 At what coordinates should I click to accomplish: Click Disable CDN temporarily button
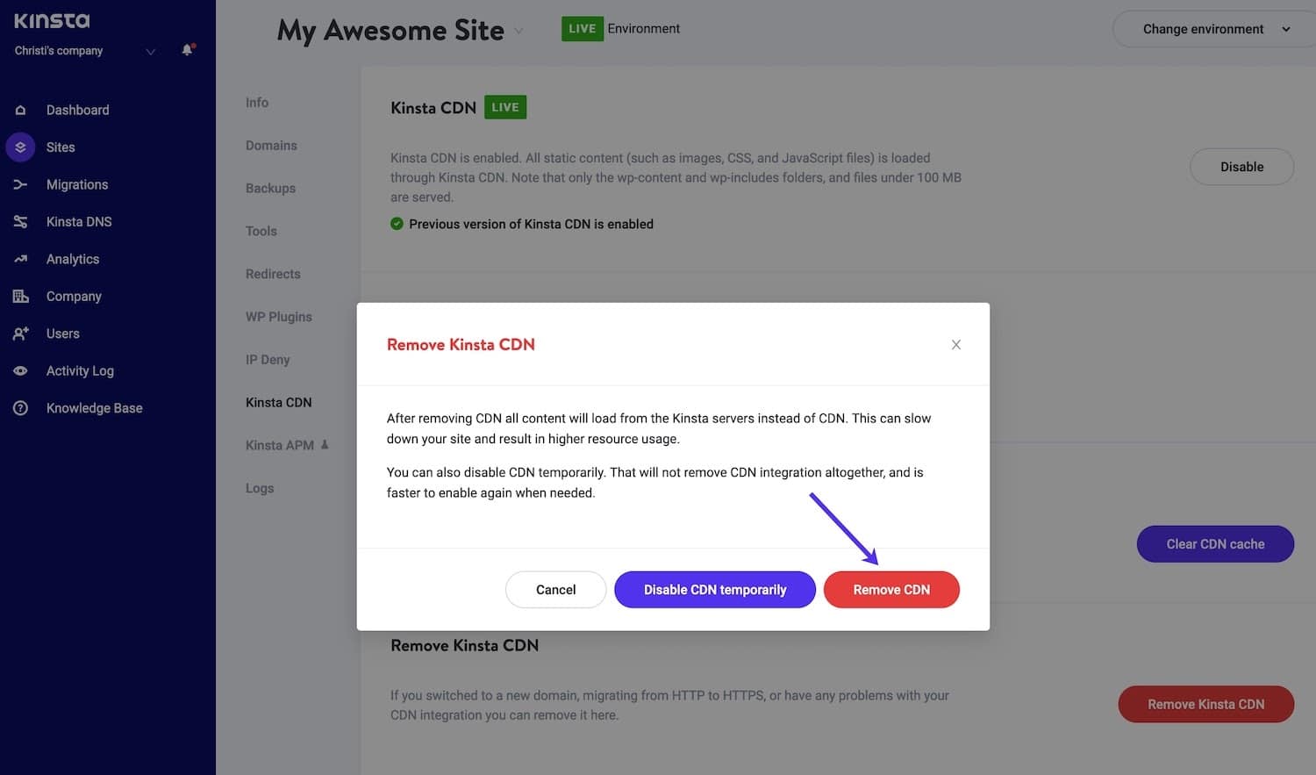[x=715, y=590]
